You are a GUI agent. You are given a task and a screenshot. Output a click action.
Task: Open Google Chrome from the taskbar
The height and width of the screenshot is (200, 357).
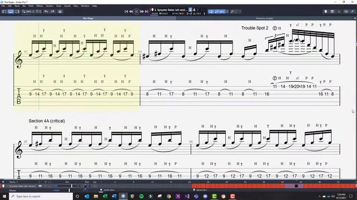coord(168,196)
